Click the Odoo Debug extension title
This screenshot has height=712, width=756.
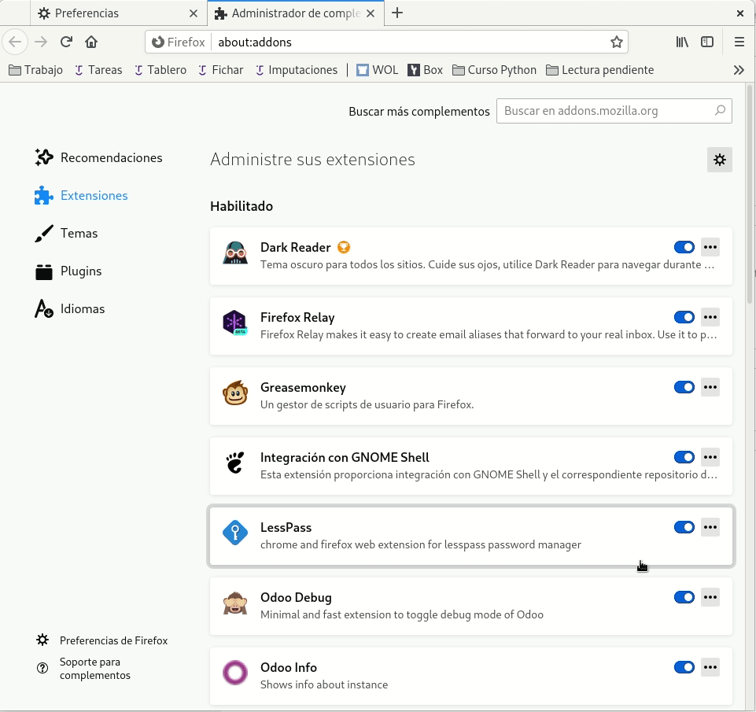pyautogui.click(x=296, y=597)
